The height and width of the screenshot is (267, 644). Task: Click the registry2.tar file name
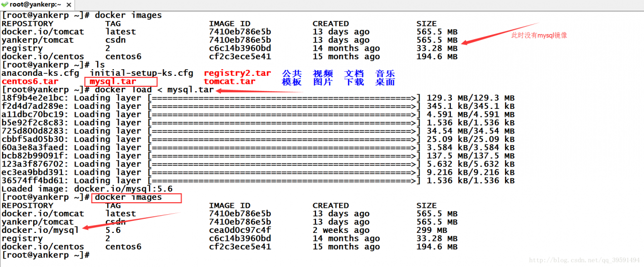click(237, 73)
